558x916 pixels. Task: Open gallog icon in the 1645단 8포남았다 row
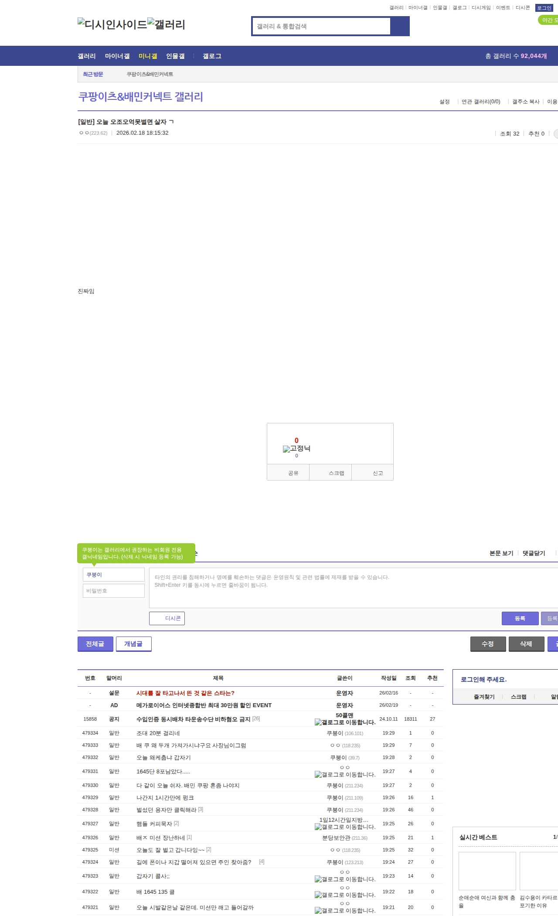(345, 775)
